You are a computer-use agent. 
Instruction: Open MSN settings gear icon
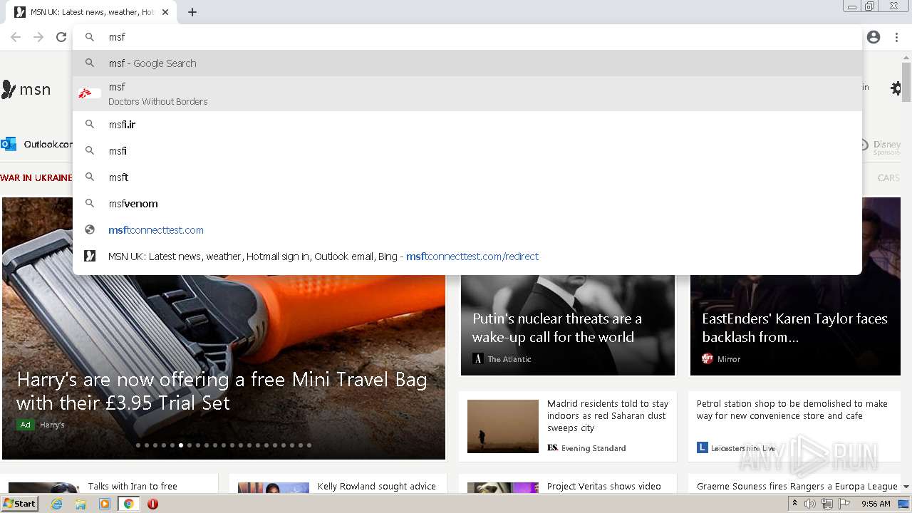pos(896,88)
